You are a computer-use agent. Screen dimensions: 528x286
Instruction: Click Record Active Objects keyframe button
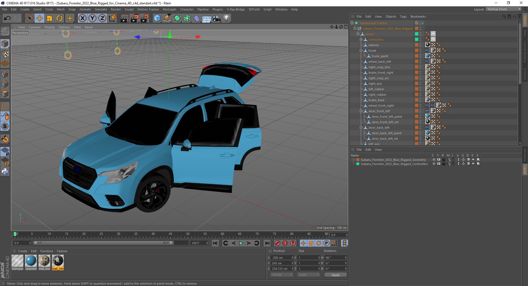click(277, 243)
